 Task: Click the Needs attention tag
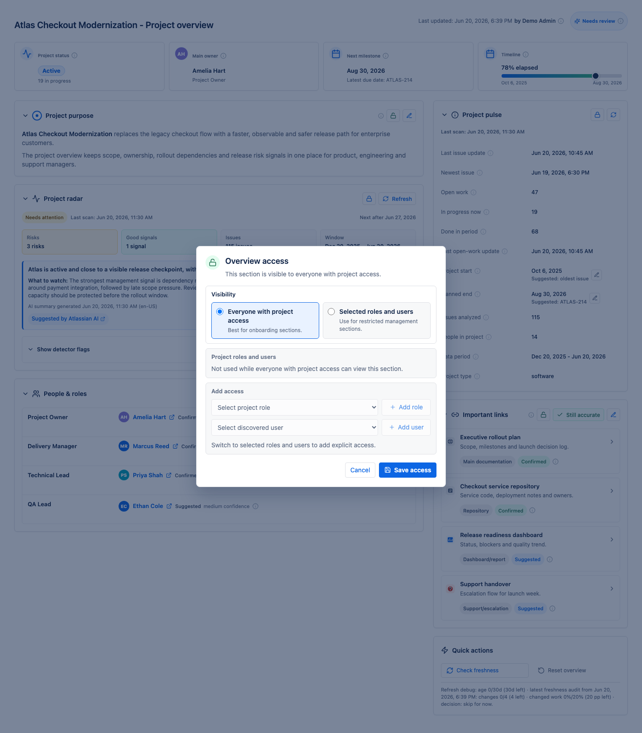click(45, 217)
